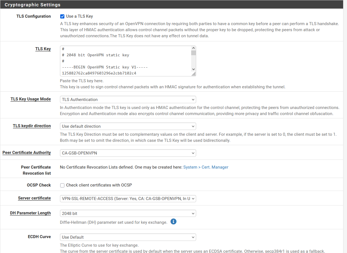The height and width of the screenshot is (253, 347).
Task: Click the Server certificate label link
Action: point(34,198)
